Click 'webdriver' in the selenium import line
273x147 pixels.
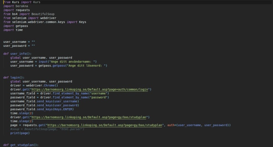coord(48,18)
